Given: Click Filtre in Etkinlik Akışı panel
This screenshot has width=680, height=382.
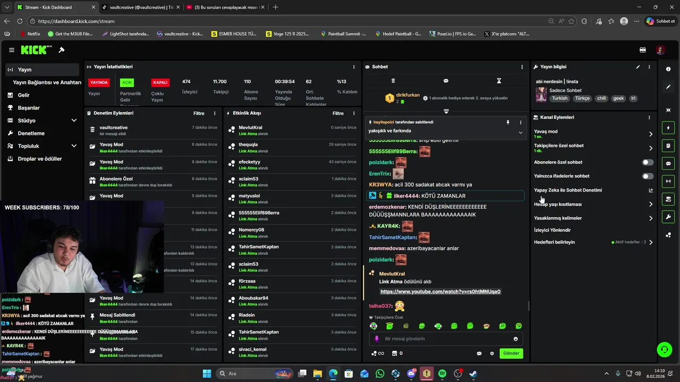Looking at the screenshot, I should [338, 113].
